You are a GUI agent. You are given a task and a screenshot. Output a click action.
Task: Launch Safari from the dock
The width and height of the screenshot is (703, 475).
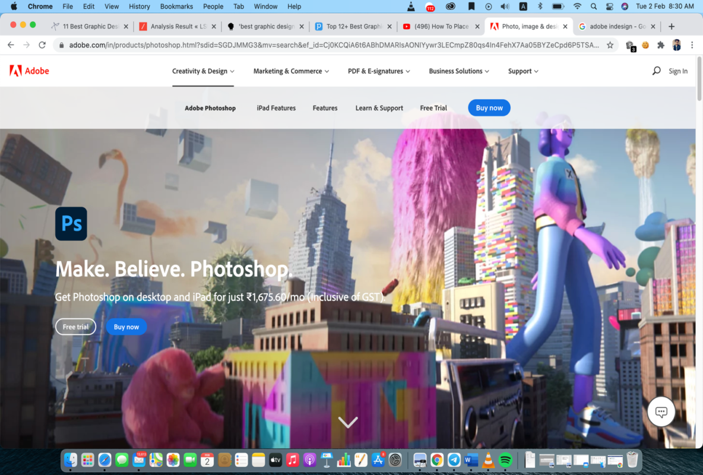(104, 460)
